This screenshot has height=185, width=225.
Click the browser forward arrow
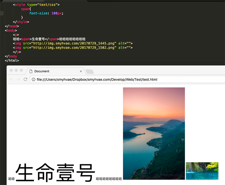[18, 80]
